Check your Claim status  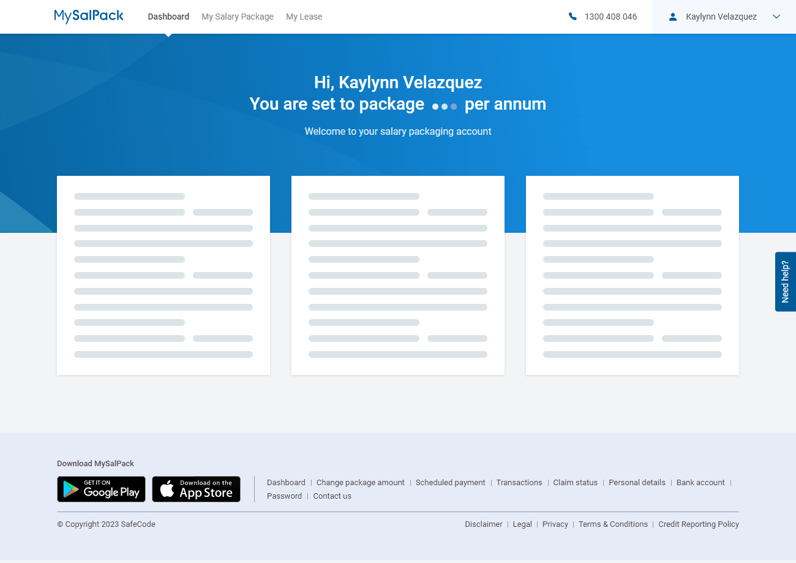coord(575,482)
